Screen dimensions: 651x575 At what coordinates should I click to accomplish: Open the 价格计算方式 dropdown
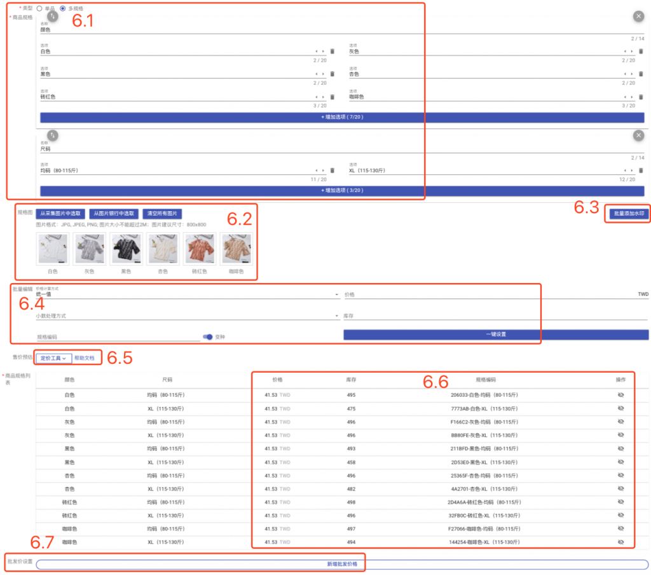pyautogui.click(x=188, y=294)
